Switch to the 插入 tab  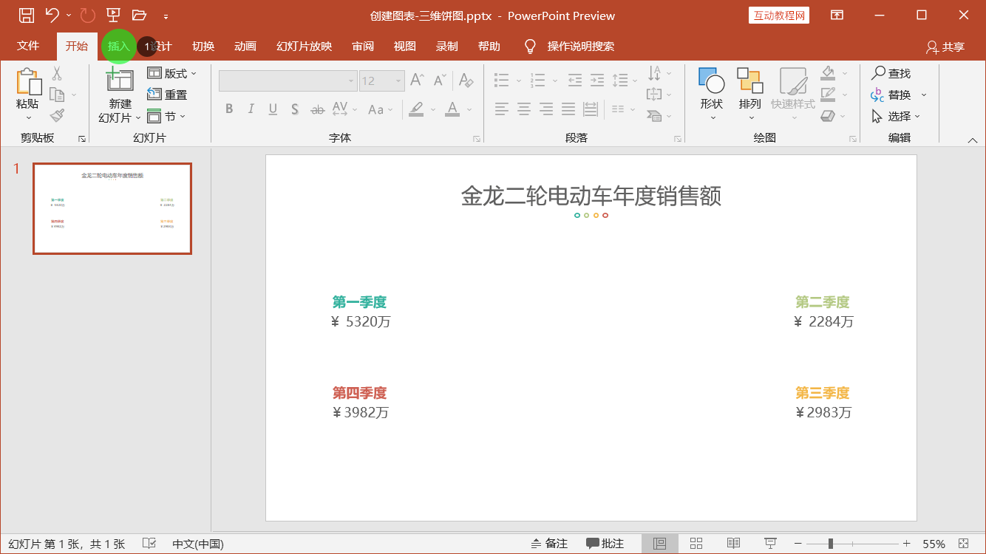(x=118, y=46)
